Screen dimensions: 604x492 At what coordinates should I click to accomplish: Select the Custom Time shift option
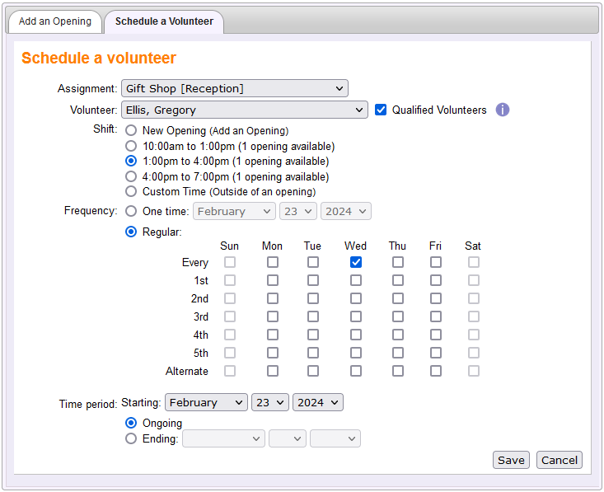coord(131,191)
